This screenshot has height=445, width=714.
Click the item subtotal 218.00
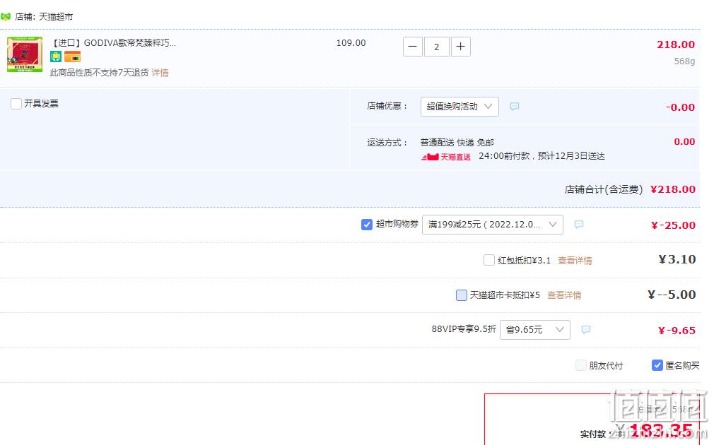click(x=676, y=44)
